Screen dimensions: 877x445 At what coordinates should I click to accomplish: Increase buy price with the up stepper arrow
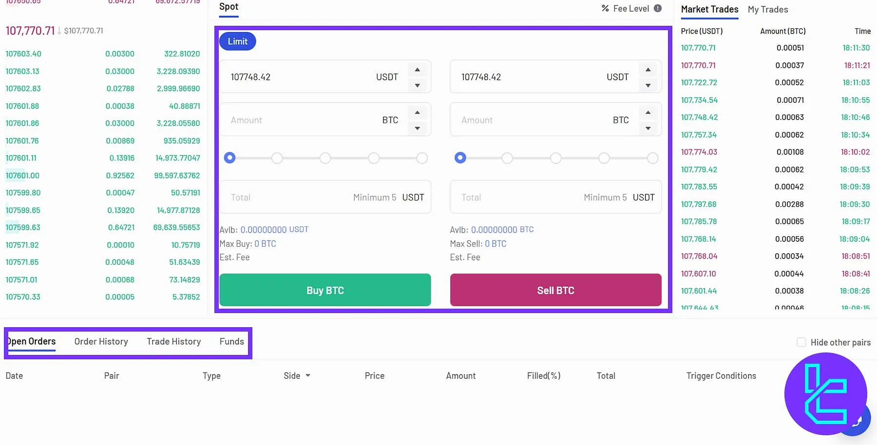point(418,69)
